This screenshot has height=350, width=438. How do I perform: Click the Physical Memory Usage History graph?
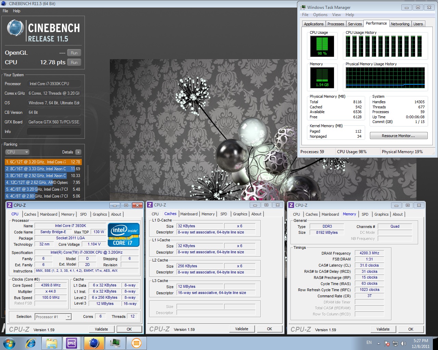pyautogui.click(x=385, y=78)
